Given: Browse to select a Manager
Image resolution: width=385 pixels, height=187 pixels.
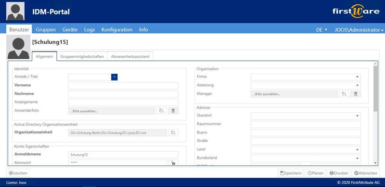Looking at the screenshot, I should 344,94.
